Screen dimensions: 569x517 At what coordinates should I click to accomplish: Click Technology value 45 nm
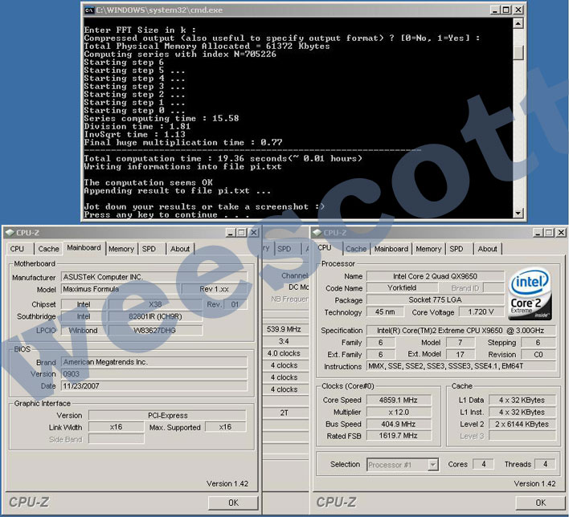click(385, 311)
